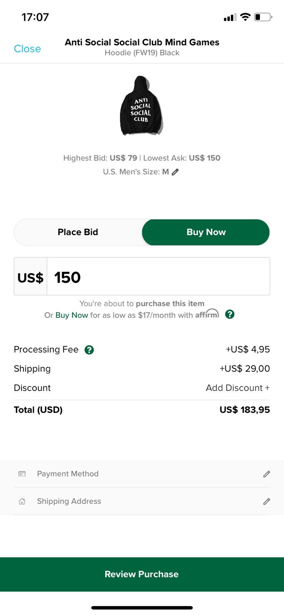Switch to Place Bid mode
This screenshot has width=284, height=615.
point(78,232)
